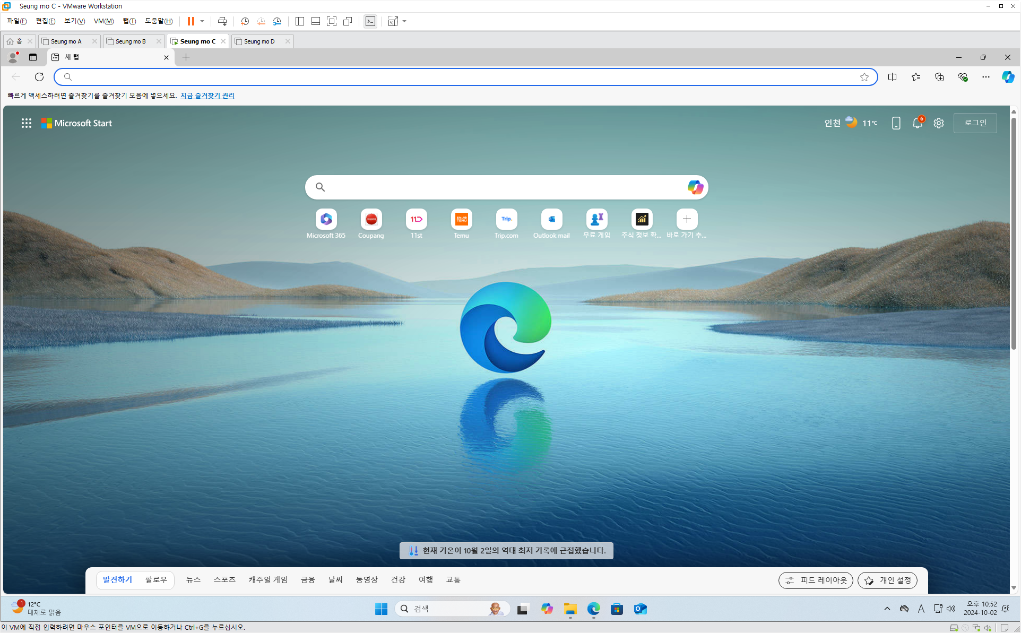Show hidden system tray icons chevron
Screen dimensions: 1021x633
887,609
